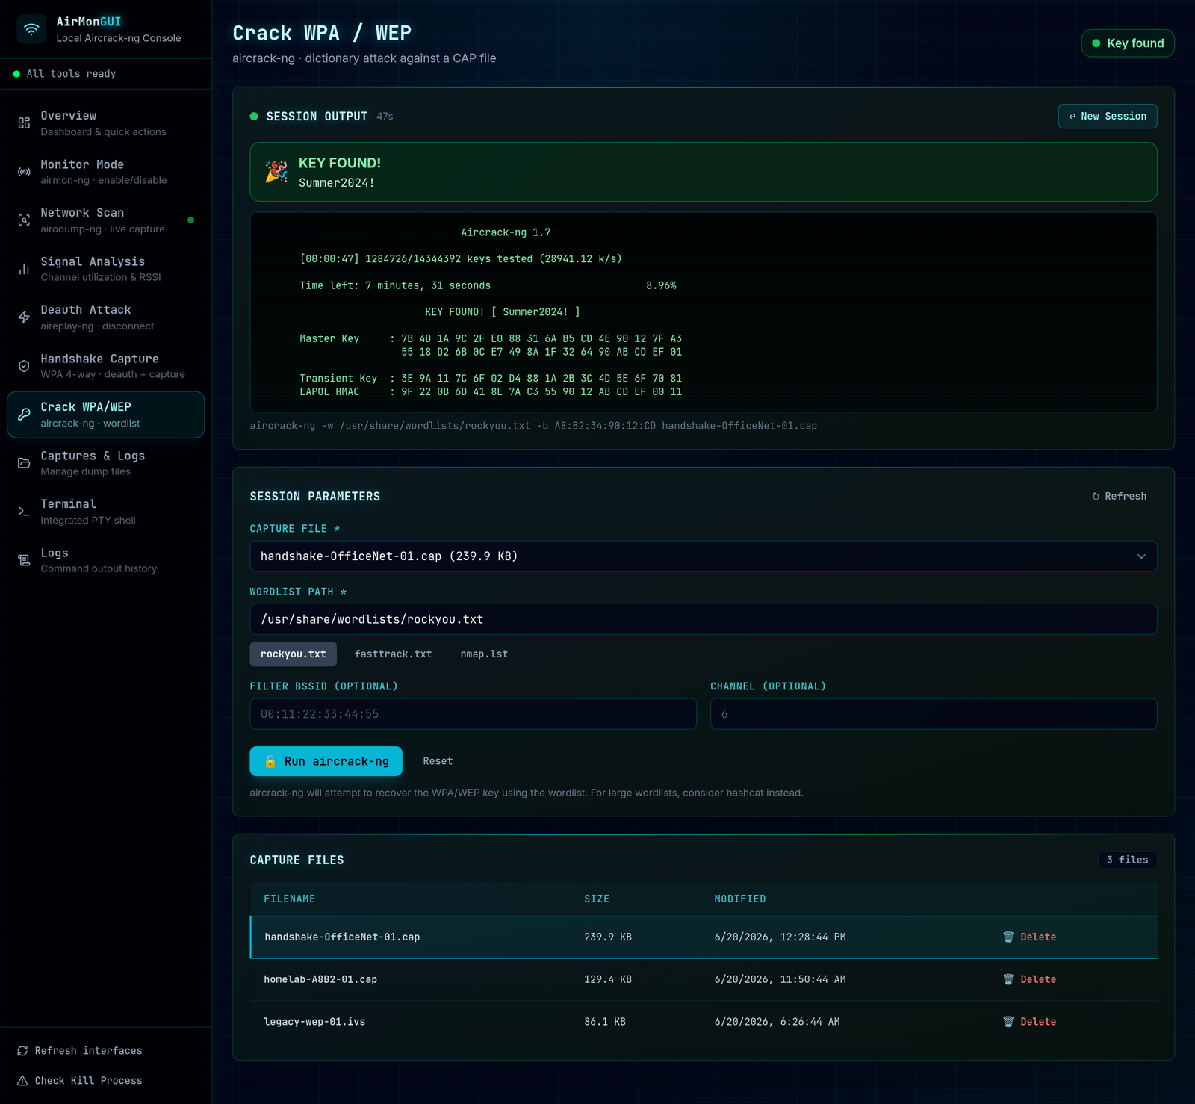The width and height of the screenshot is (1195, 1104).
Task: Click the padlock icon on Run aircrack-ng
Action: tap(270, 761)
